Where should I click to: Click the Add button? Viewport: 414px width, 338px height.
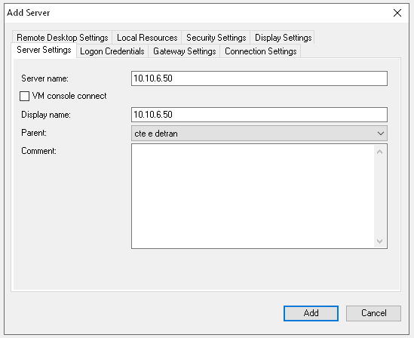click(x=311, y=313)
